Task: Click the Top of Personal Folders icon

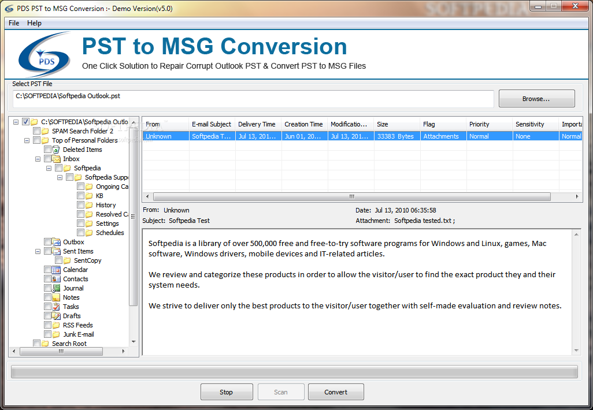Action: coord(45,140)
